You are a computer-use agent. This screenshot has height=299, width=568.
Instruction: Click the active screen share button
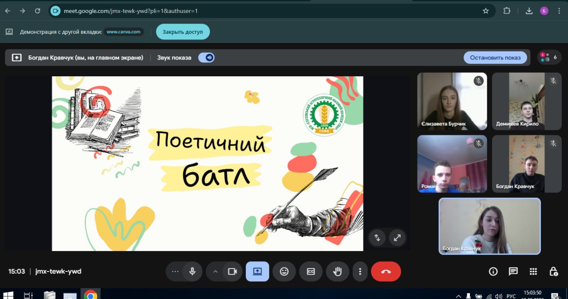click(x=257, y=271)
